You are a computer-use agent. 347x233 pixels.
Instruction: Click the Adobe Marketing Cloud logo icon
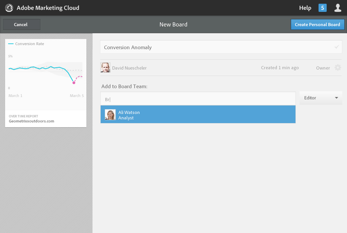coord(9,8)
